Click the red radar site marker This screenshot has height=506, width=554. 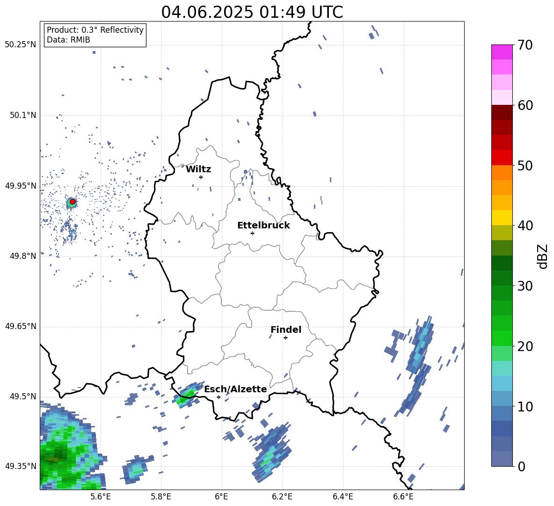73,202
